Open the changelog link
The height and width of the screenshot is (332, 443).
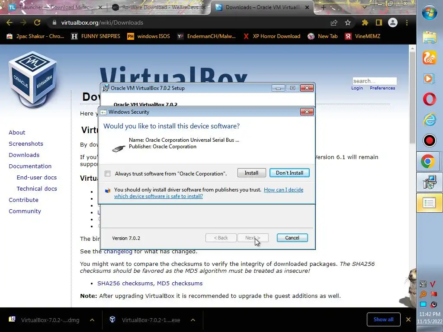pyautogui.click(x=118, y=251)
